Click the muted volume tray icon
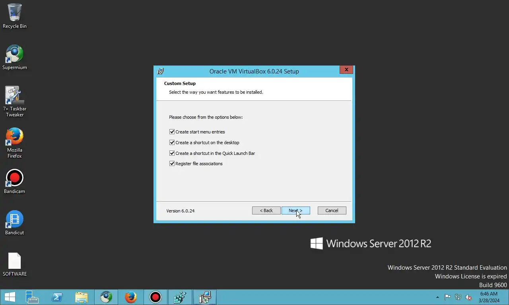Screen dimensions: 509x305 click(468, 297)
